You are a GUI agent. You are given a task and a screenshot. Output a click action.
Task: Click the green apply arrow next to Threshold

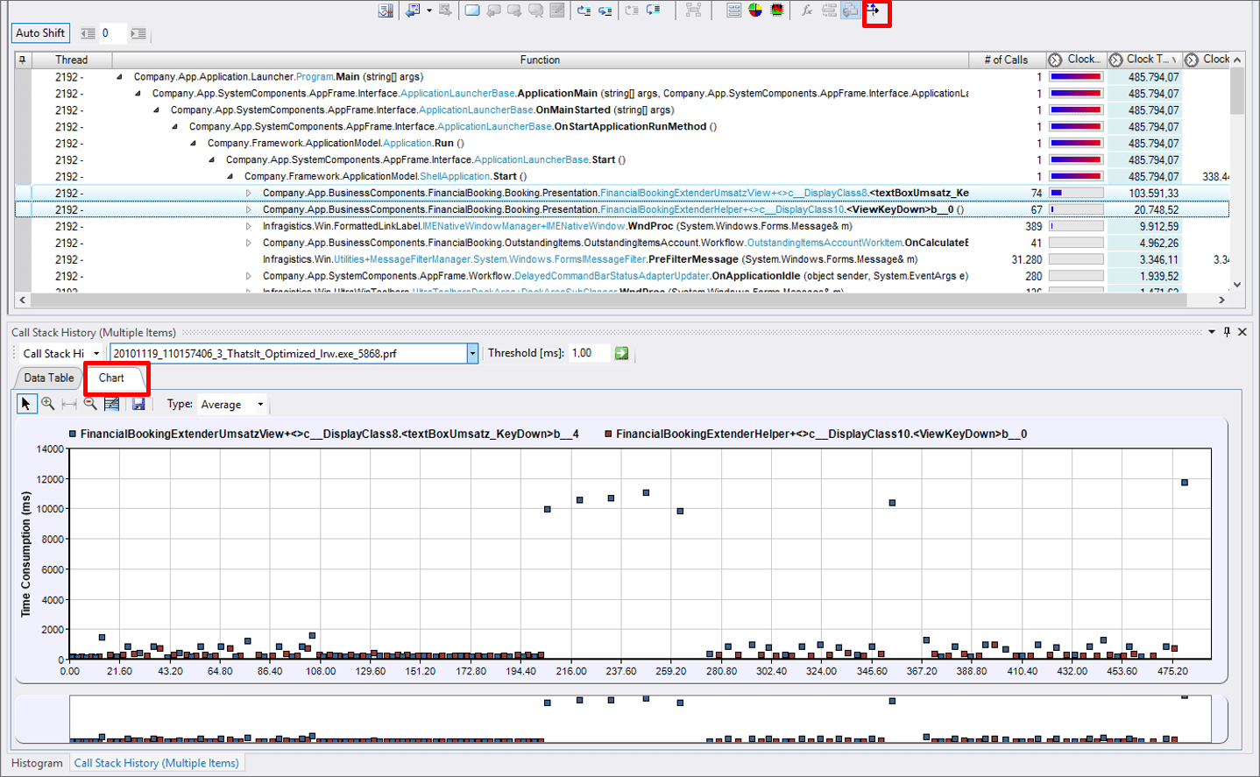[x=621, y=353]
